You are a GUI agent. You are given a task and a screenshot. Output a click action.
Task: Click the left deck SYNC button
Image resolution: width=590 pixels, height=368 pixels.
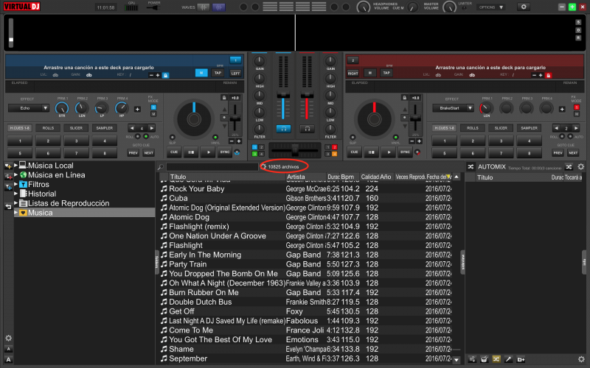225,152
